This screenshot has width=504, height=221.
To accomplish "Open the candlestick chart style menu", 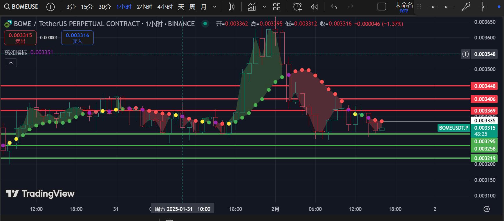I will click(x=231, y=7).
